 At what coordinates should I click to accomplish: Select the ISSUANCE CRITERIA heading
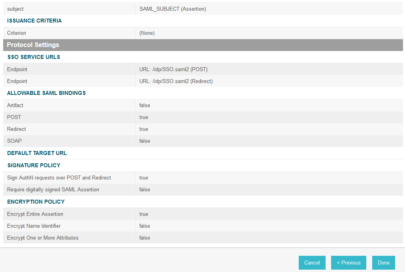click(x=34, y=21)
